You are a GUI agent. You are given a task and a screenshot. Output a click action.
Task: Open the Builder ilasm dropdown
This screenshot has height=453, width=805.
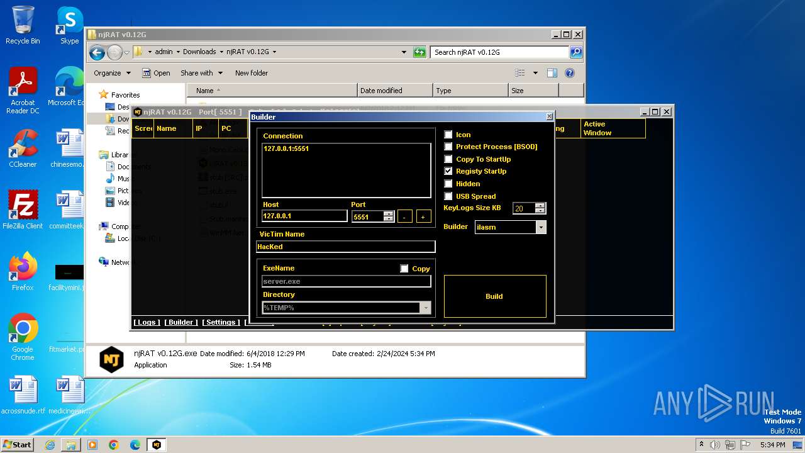pos(541,227)
